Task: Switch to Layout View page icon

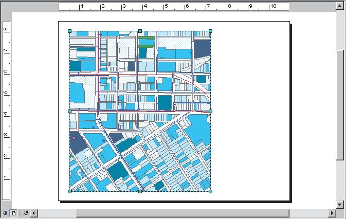Action: point(14,213)
